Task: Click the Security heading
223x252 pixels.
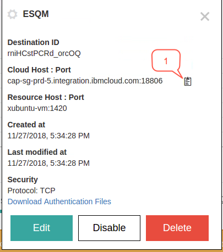Action: pyautogui.click(x=23, y=180)
